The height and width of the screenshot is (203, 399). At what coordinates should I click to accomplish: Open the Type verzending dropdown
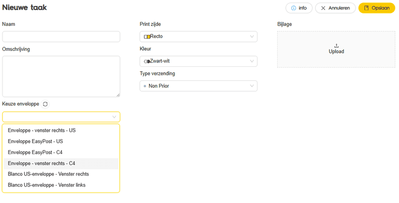pyautogui.click(x=199, y=86)
